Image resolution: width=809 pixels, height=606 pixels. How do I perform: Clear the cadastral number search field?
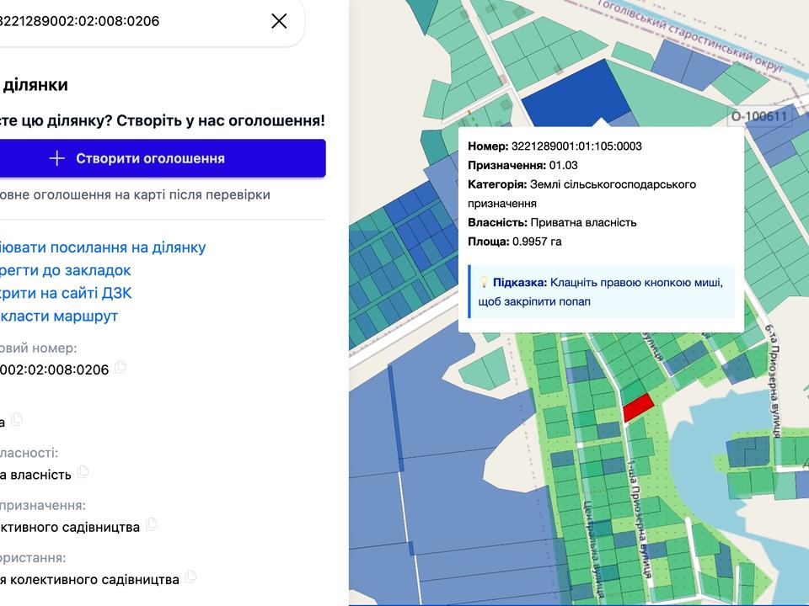[x=279, y=21]
